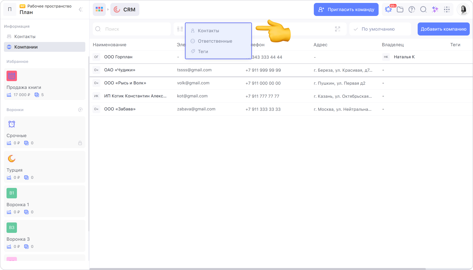The image size is (473, 270).
Task: Open help question mark icon
Action: coord(412,9)
